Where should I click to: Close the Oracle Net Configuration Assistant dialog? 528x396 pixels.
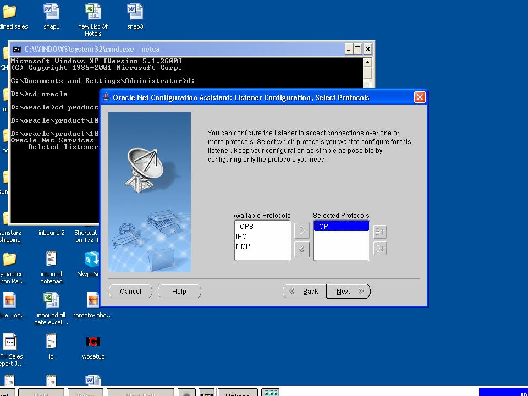click(420, 97)
